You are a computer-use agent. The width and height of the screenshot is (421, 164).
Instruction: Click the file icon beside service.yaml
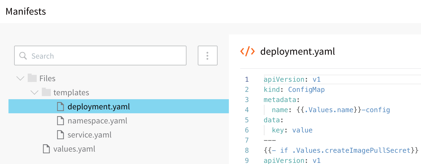click(x=60, y=135)
